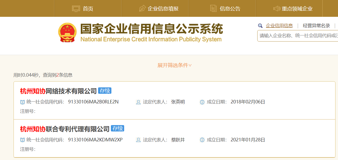This screenshot has height=160, width=338.
Task: Click credit code 91330106MA2B0RLE2N
Action: pos(93,102)
